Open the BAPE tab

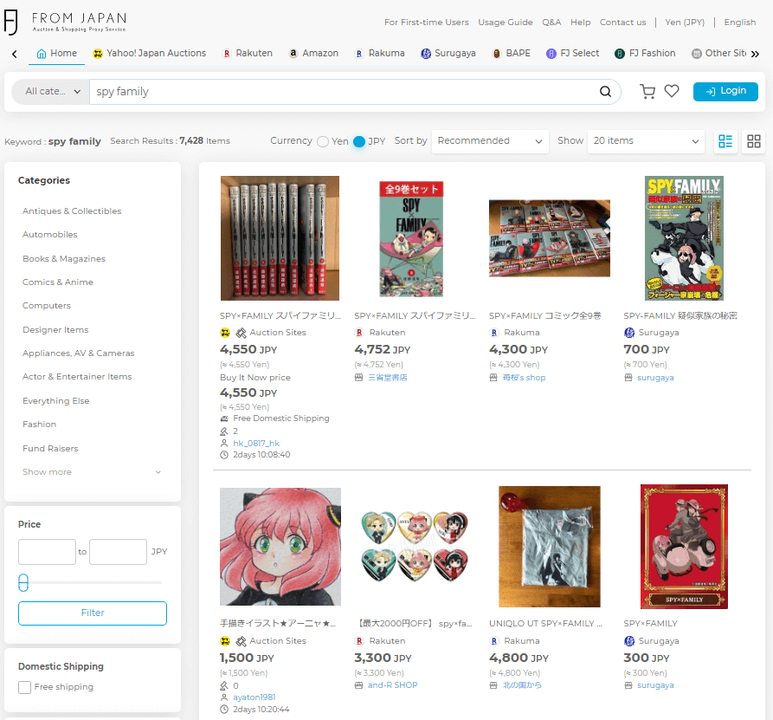tap(512, 54)
